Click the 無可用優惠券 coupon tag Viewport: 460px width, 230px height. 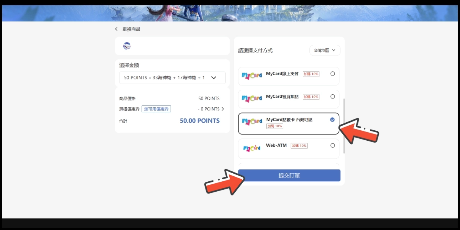pyautogui.click(x=156, y=109)
